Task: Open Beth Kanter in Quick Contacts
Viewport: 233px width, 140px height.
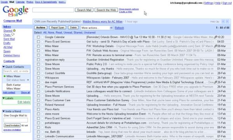Action: [14, 85]
